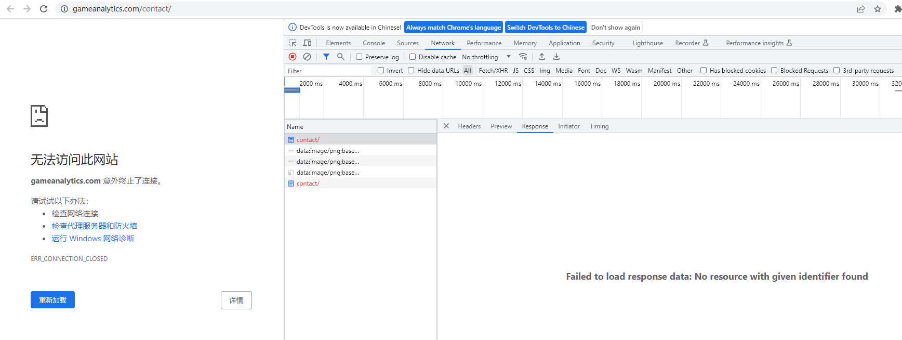Filter requests by Media type
The width and height of the screenshot is (902, 340).
coord(564,71)
